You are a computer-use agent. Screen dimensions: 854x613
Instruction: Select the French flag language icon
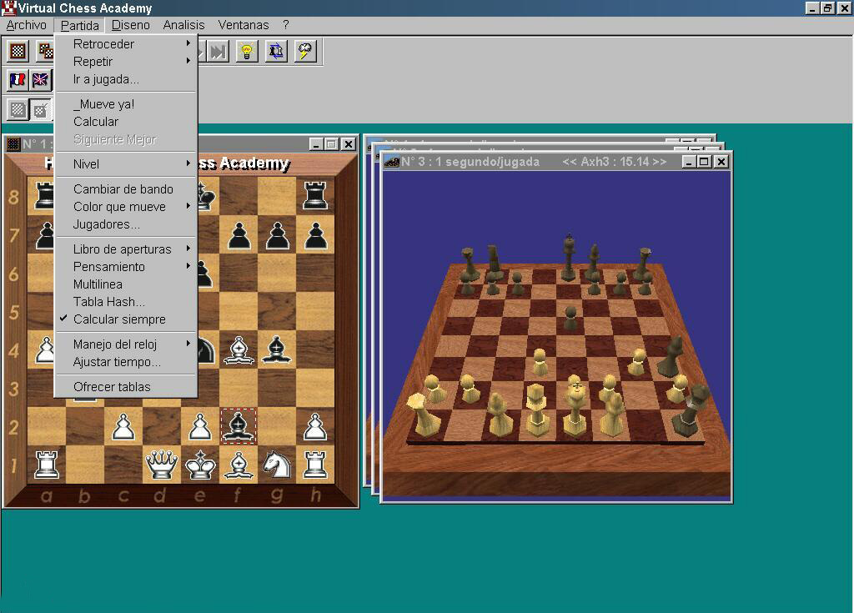click(18, 80)
